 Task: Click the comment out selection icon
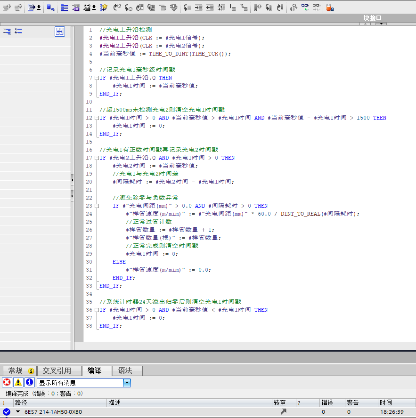[233, 8]
